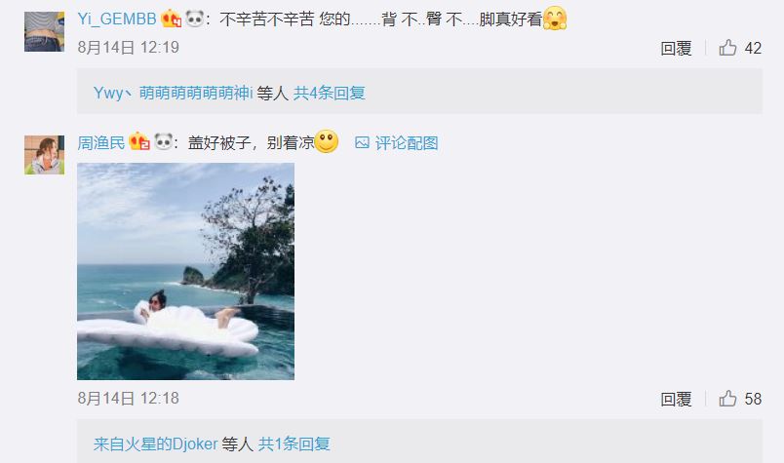The width and height of the screenshot is (784, 463).
Task: Reply to 周渔民's comment via 回覆
Action: (676, 399)
